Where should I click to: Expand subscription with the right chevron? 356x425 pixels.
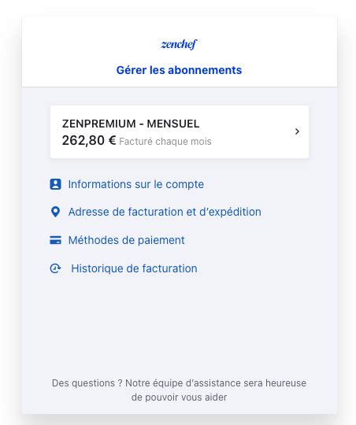click(x=297, y=131)
